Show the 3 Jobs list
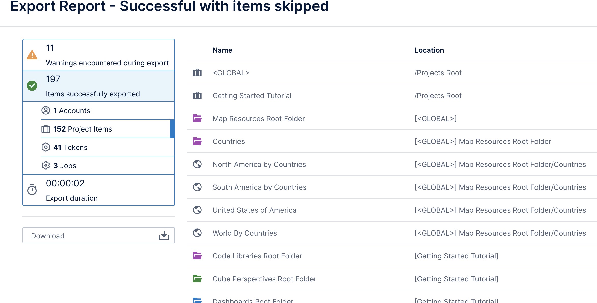This screenshot has width=597, height=303. pyautogui.click(x=65, y=166)
